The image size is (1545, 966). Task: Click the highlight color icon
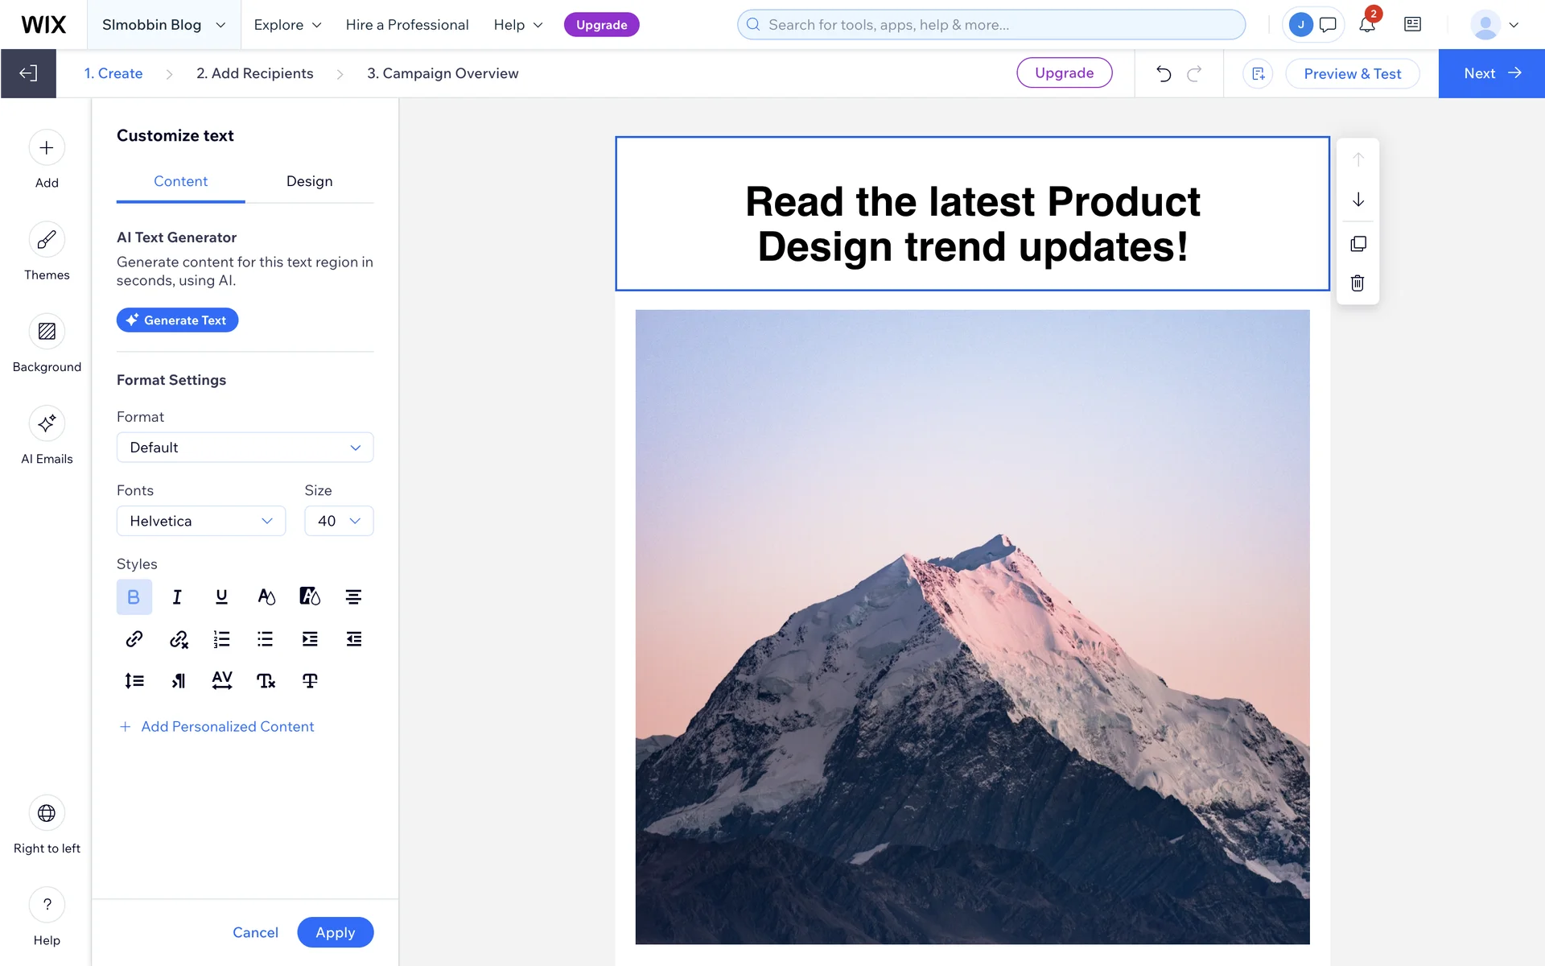point(310,597)
